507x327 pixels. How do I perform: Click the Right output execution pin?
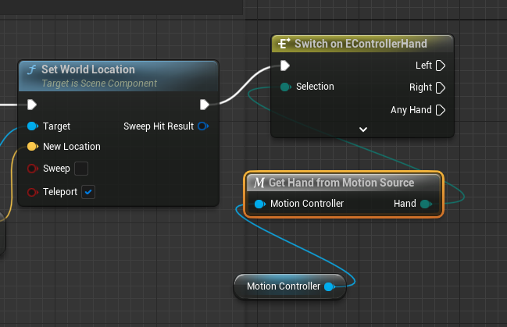(x=441, y=87)
